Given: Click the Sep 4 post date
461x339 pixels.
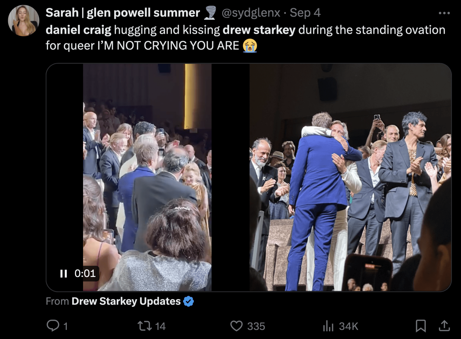Looking at the screenshot, I should coord(305,13).
